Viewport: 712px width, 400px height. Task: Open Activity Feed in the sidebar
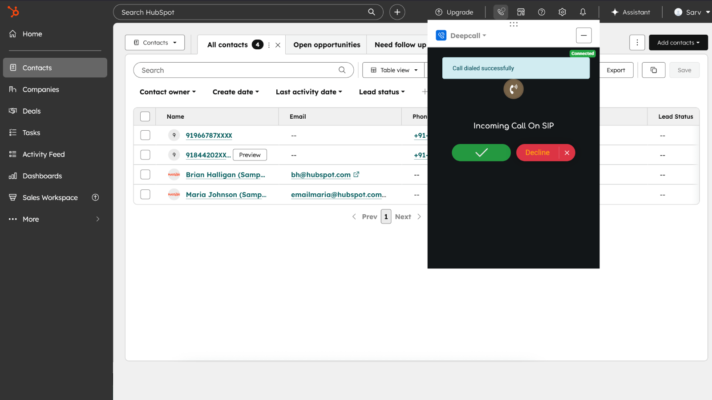pos(55,154)
